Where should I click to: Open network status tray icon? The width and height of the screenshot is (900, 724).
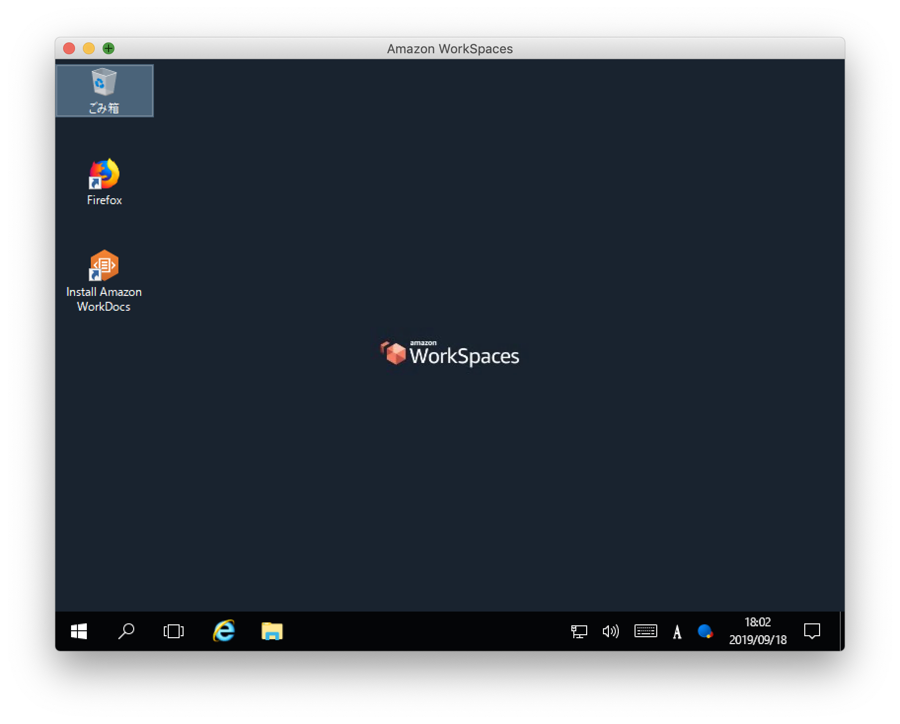click(x=579, y=631)
